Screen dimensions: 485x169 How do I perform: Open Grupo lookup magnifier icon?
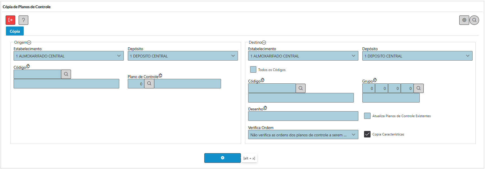pos(419,88)
